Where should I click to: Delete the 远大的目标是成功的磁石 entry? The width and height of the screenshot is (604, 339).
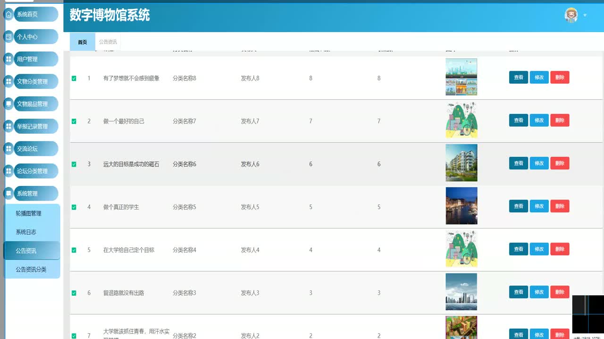(x=560, y=163)
